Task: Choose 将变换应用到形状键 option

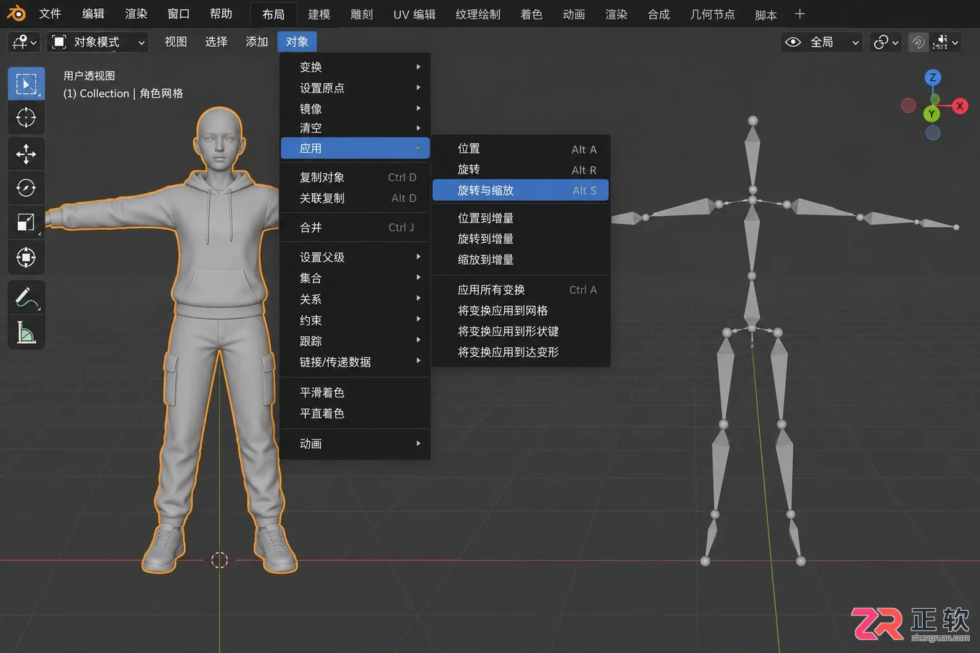Action: [x=521, y=331]
